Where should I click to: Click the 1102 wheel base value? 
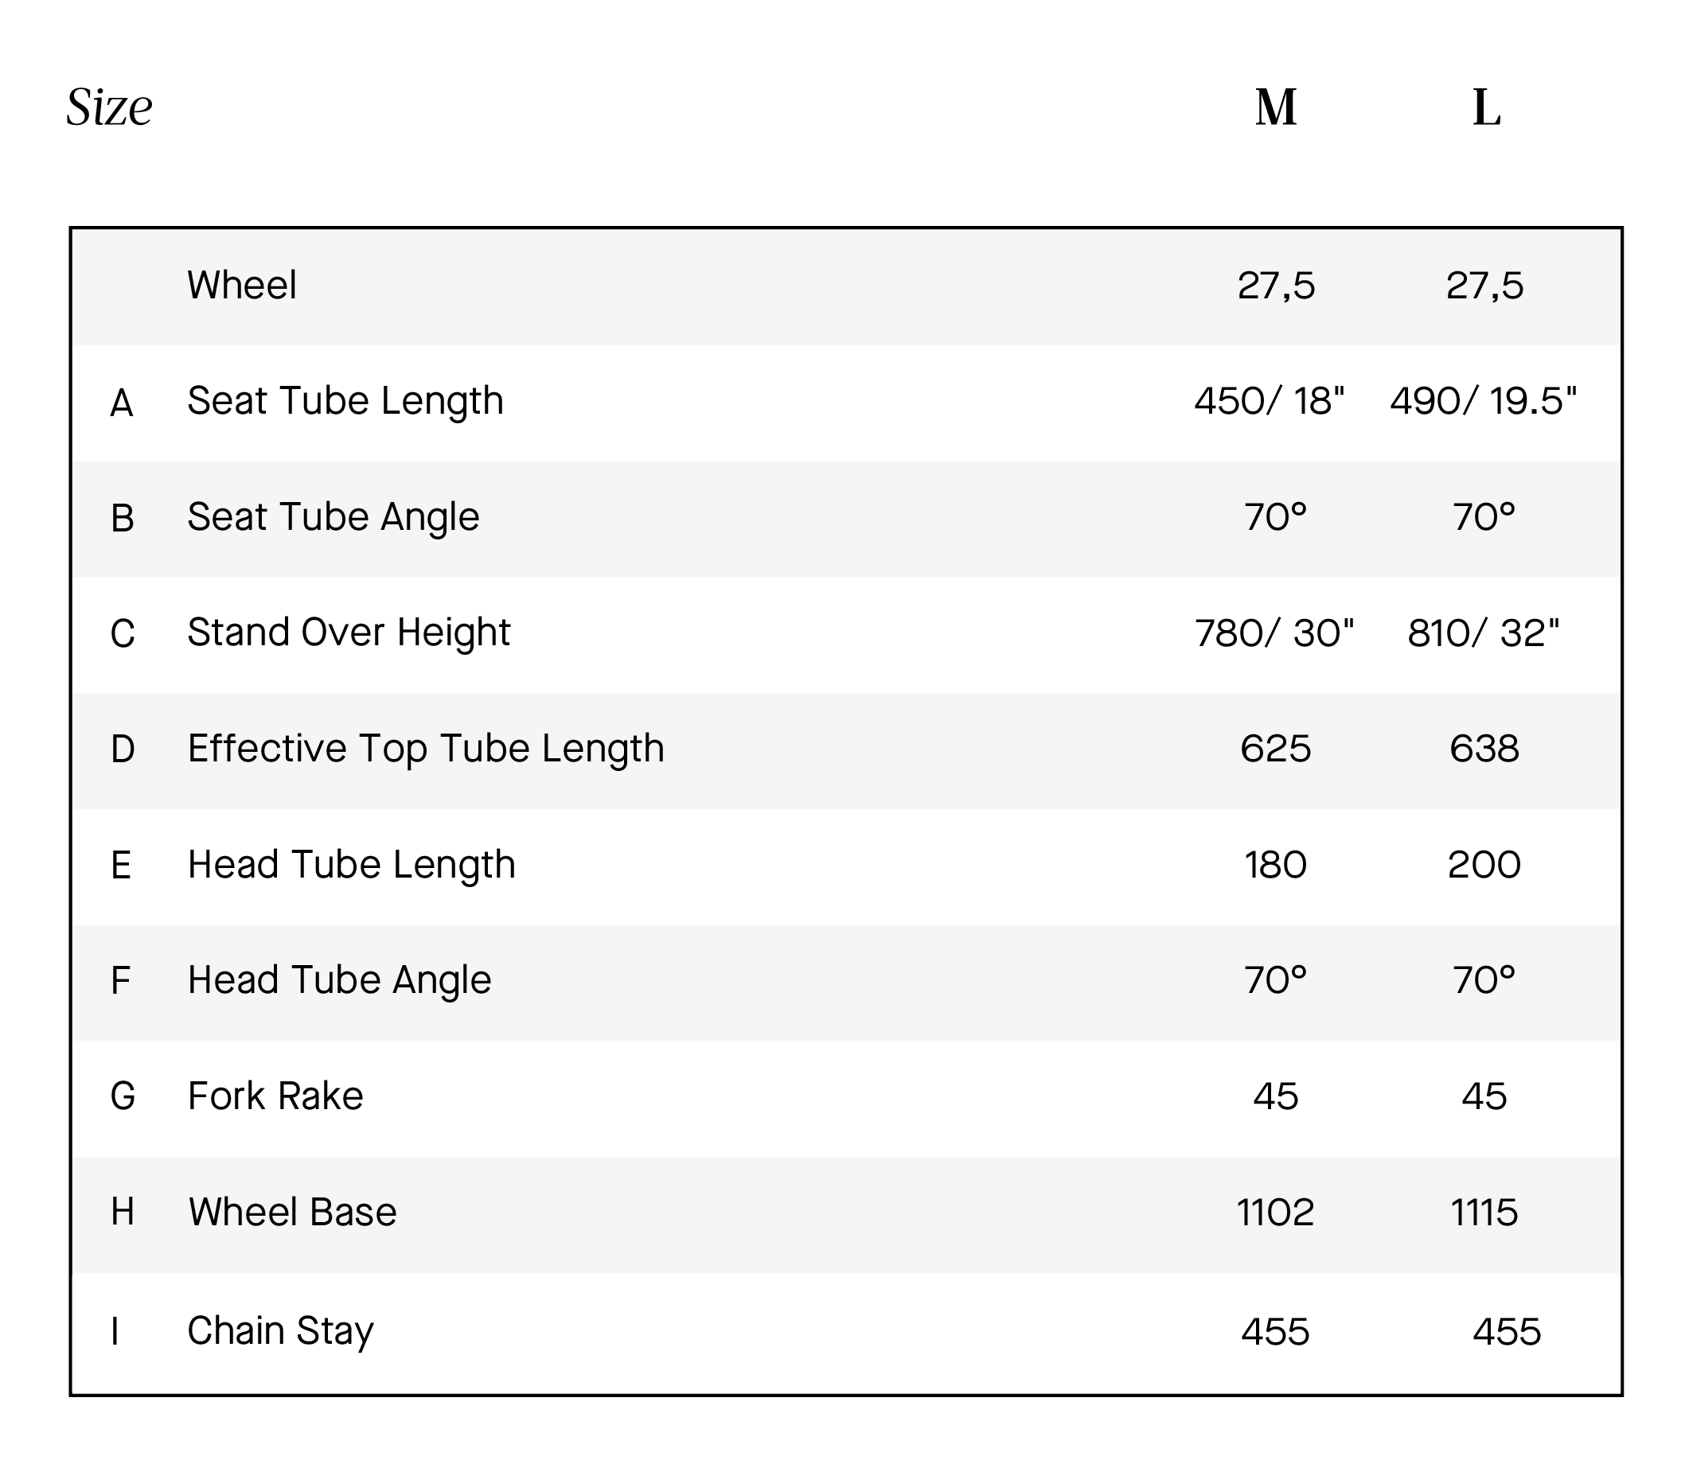[x=1276, y=1213]
